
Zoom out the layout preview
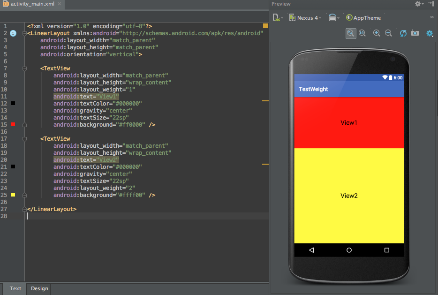388,33
